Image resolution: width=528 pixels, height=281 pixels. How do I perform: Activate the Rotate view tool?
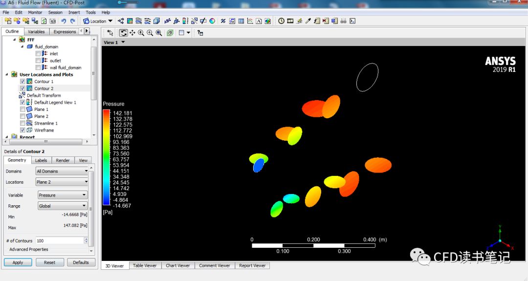(123, 33)
